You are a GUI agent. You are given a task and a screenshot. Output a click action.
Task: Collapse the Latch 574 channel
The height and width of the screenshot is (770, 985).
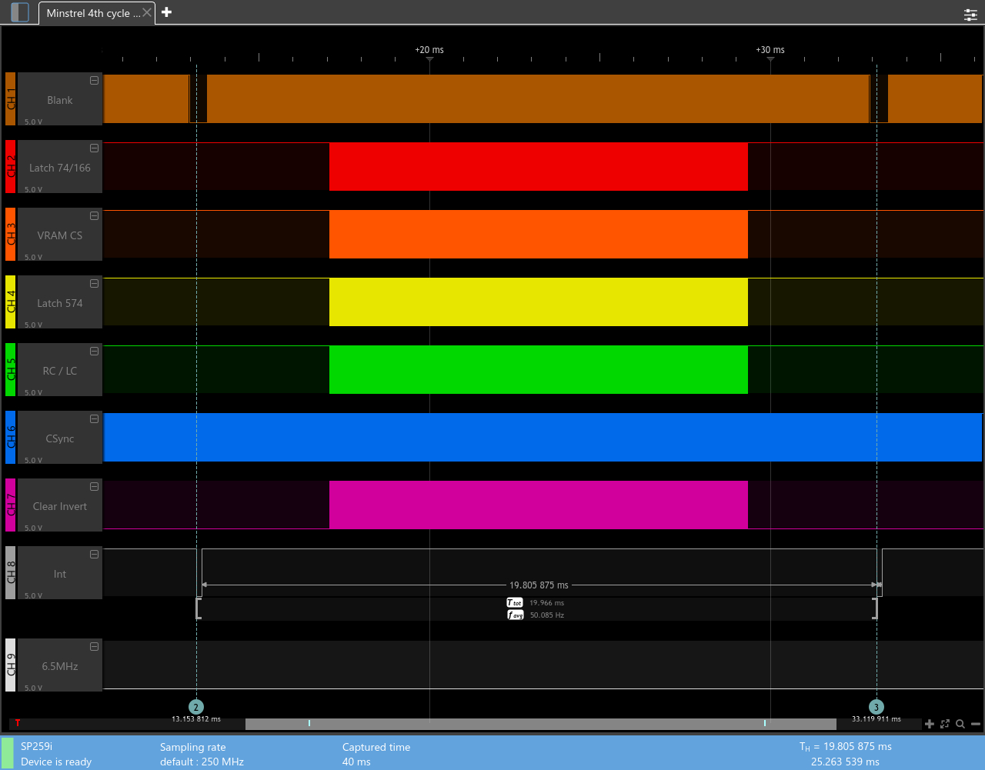coord(94,284)
